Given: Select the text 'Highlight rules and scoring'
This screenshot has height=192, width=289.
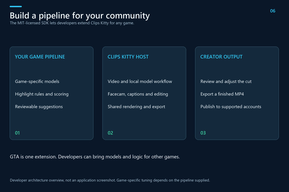Looking at the screenshot, I should 42,94.
